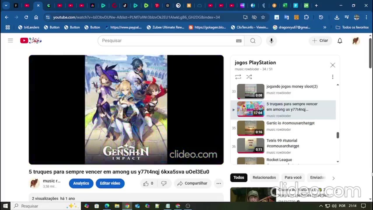Click the playlist scrollbar thumb

click(x=338, y=135)
